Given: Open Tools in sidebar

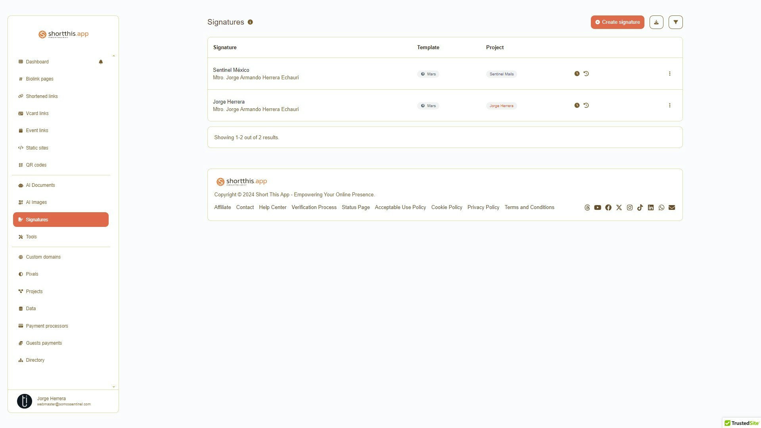Looking at the screenshot, I should (31, 237).
